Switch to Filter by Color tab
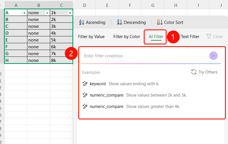Screen dimensions: 228x144 click(127, 37)
